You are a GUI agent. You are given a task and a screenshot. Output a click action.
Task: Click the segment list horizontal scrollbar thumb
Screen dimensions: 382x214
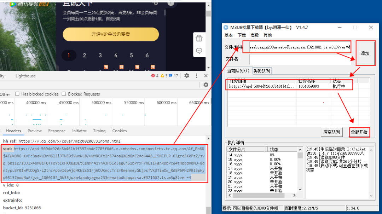pyautogui.click(x=259, y=195)
